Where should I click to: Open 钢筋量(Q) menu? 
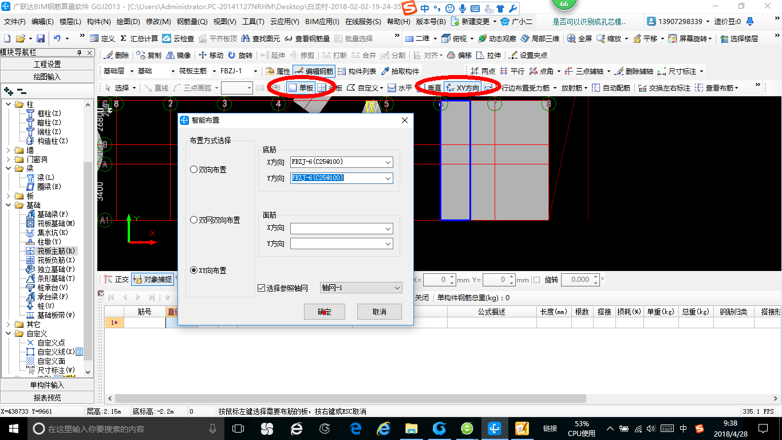point(192,21)
